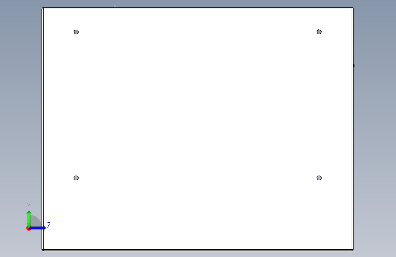Select the red origin ball of triad

pyautogui.click(x=28, y=228)
